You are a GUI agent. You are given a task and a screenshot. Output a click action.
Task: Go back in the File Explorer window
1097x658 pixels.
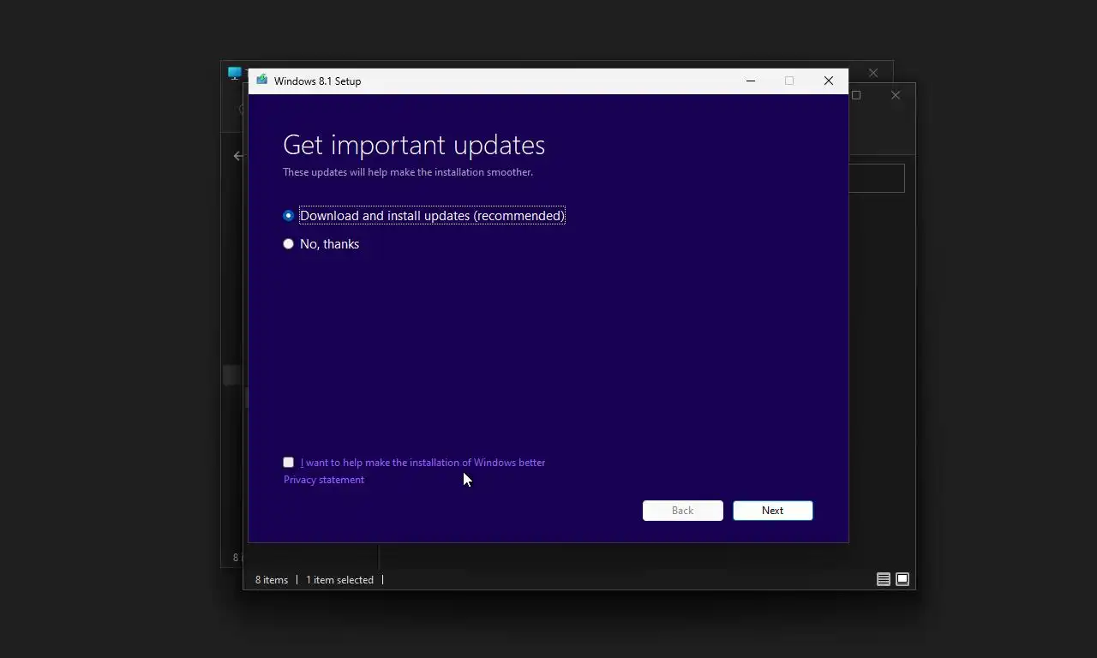point(238,156)
